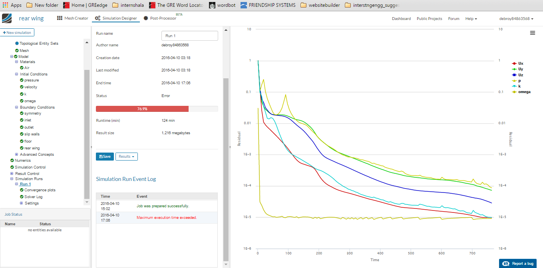Click the Run name input field
The width and height of the screenshot is (543, 268).
pyautogui.click(x=189, y=36)
